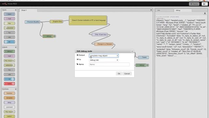Switch to the debug sidebar tab
The image size is (209, 118).
point(183,10)
